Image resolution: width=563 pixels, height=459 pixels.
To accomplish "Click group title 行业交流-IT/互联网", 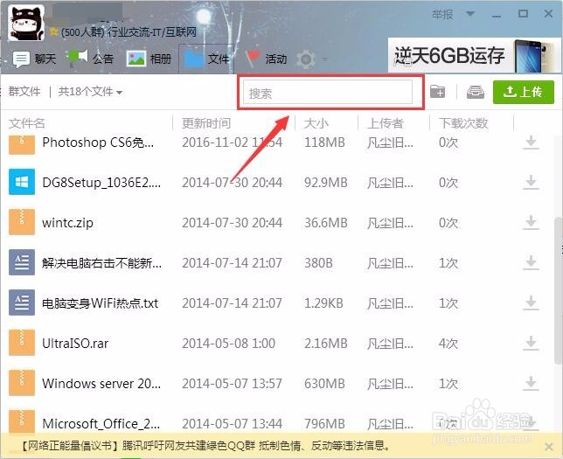I will coord(151,32).
